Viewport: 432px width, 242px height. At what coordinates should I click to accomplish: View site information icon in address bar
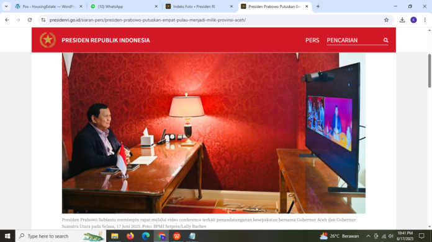point(43,20)
